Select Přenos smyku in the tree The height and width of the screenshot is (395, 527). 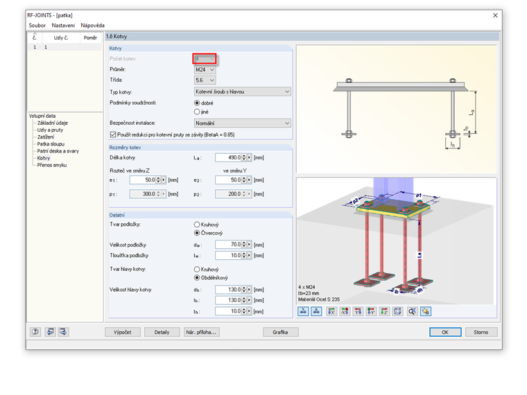pos(52,165)
